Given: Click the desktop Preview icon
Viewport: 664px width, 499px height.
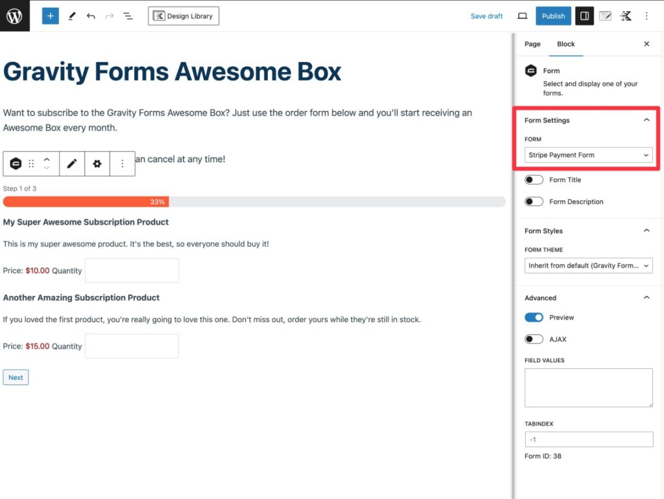Looking at the screenshot, I should 522,16.
